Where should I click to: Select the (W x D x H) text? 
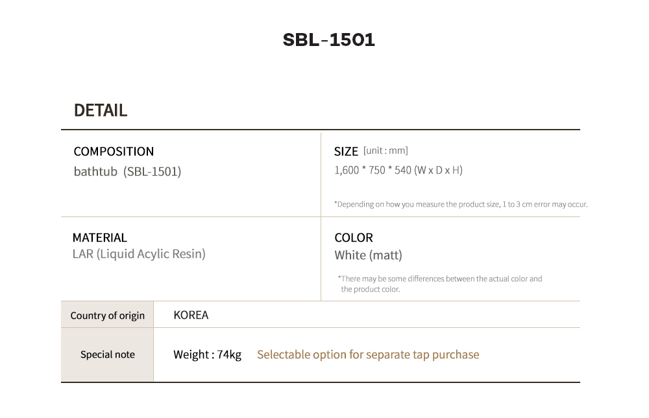tap(438, 170)
